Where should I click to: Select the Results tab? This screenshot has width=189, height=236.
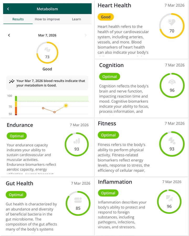tap(18, 19)
